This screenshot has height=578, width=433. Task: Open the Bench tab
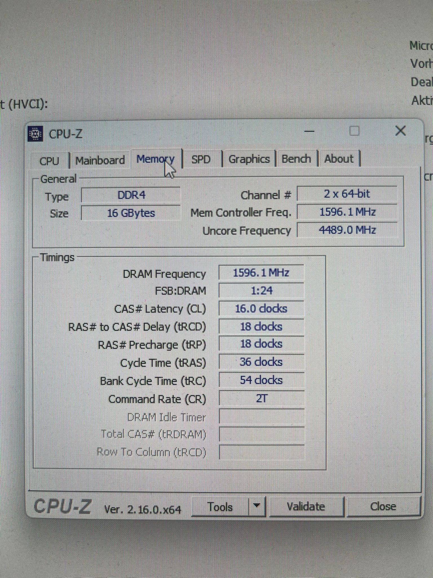point(296,159)
